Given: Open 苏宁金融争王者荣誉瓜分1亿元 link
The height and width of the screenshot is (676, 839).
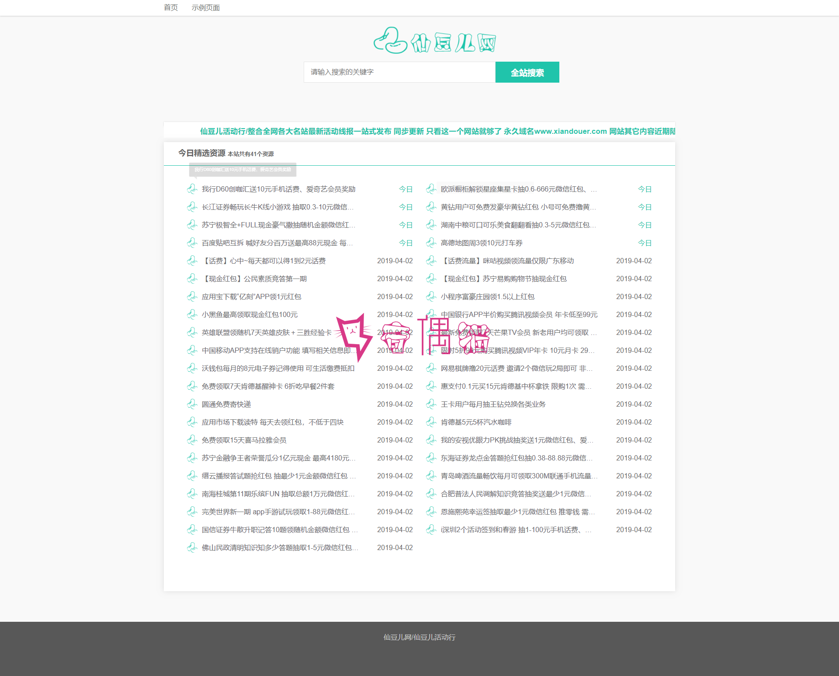Looking at the screenshot, I should click(x=279, y=458).
